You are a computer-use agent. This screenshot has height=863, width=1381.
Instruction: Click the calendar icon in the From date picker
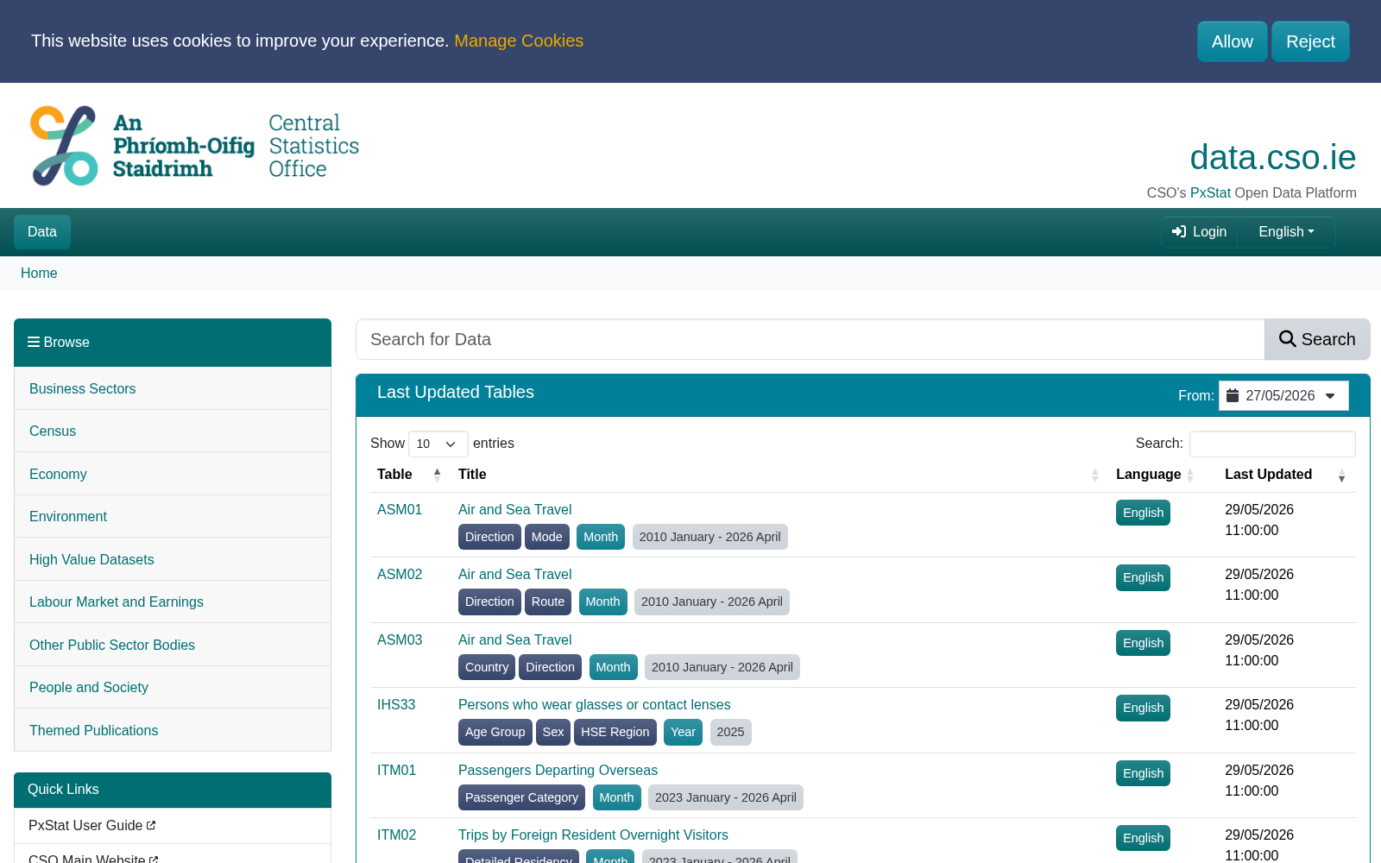point(1233,395)
